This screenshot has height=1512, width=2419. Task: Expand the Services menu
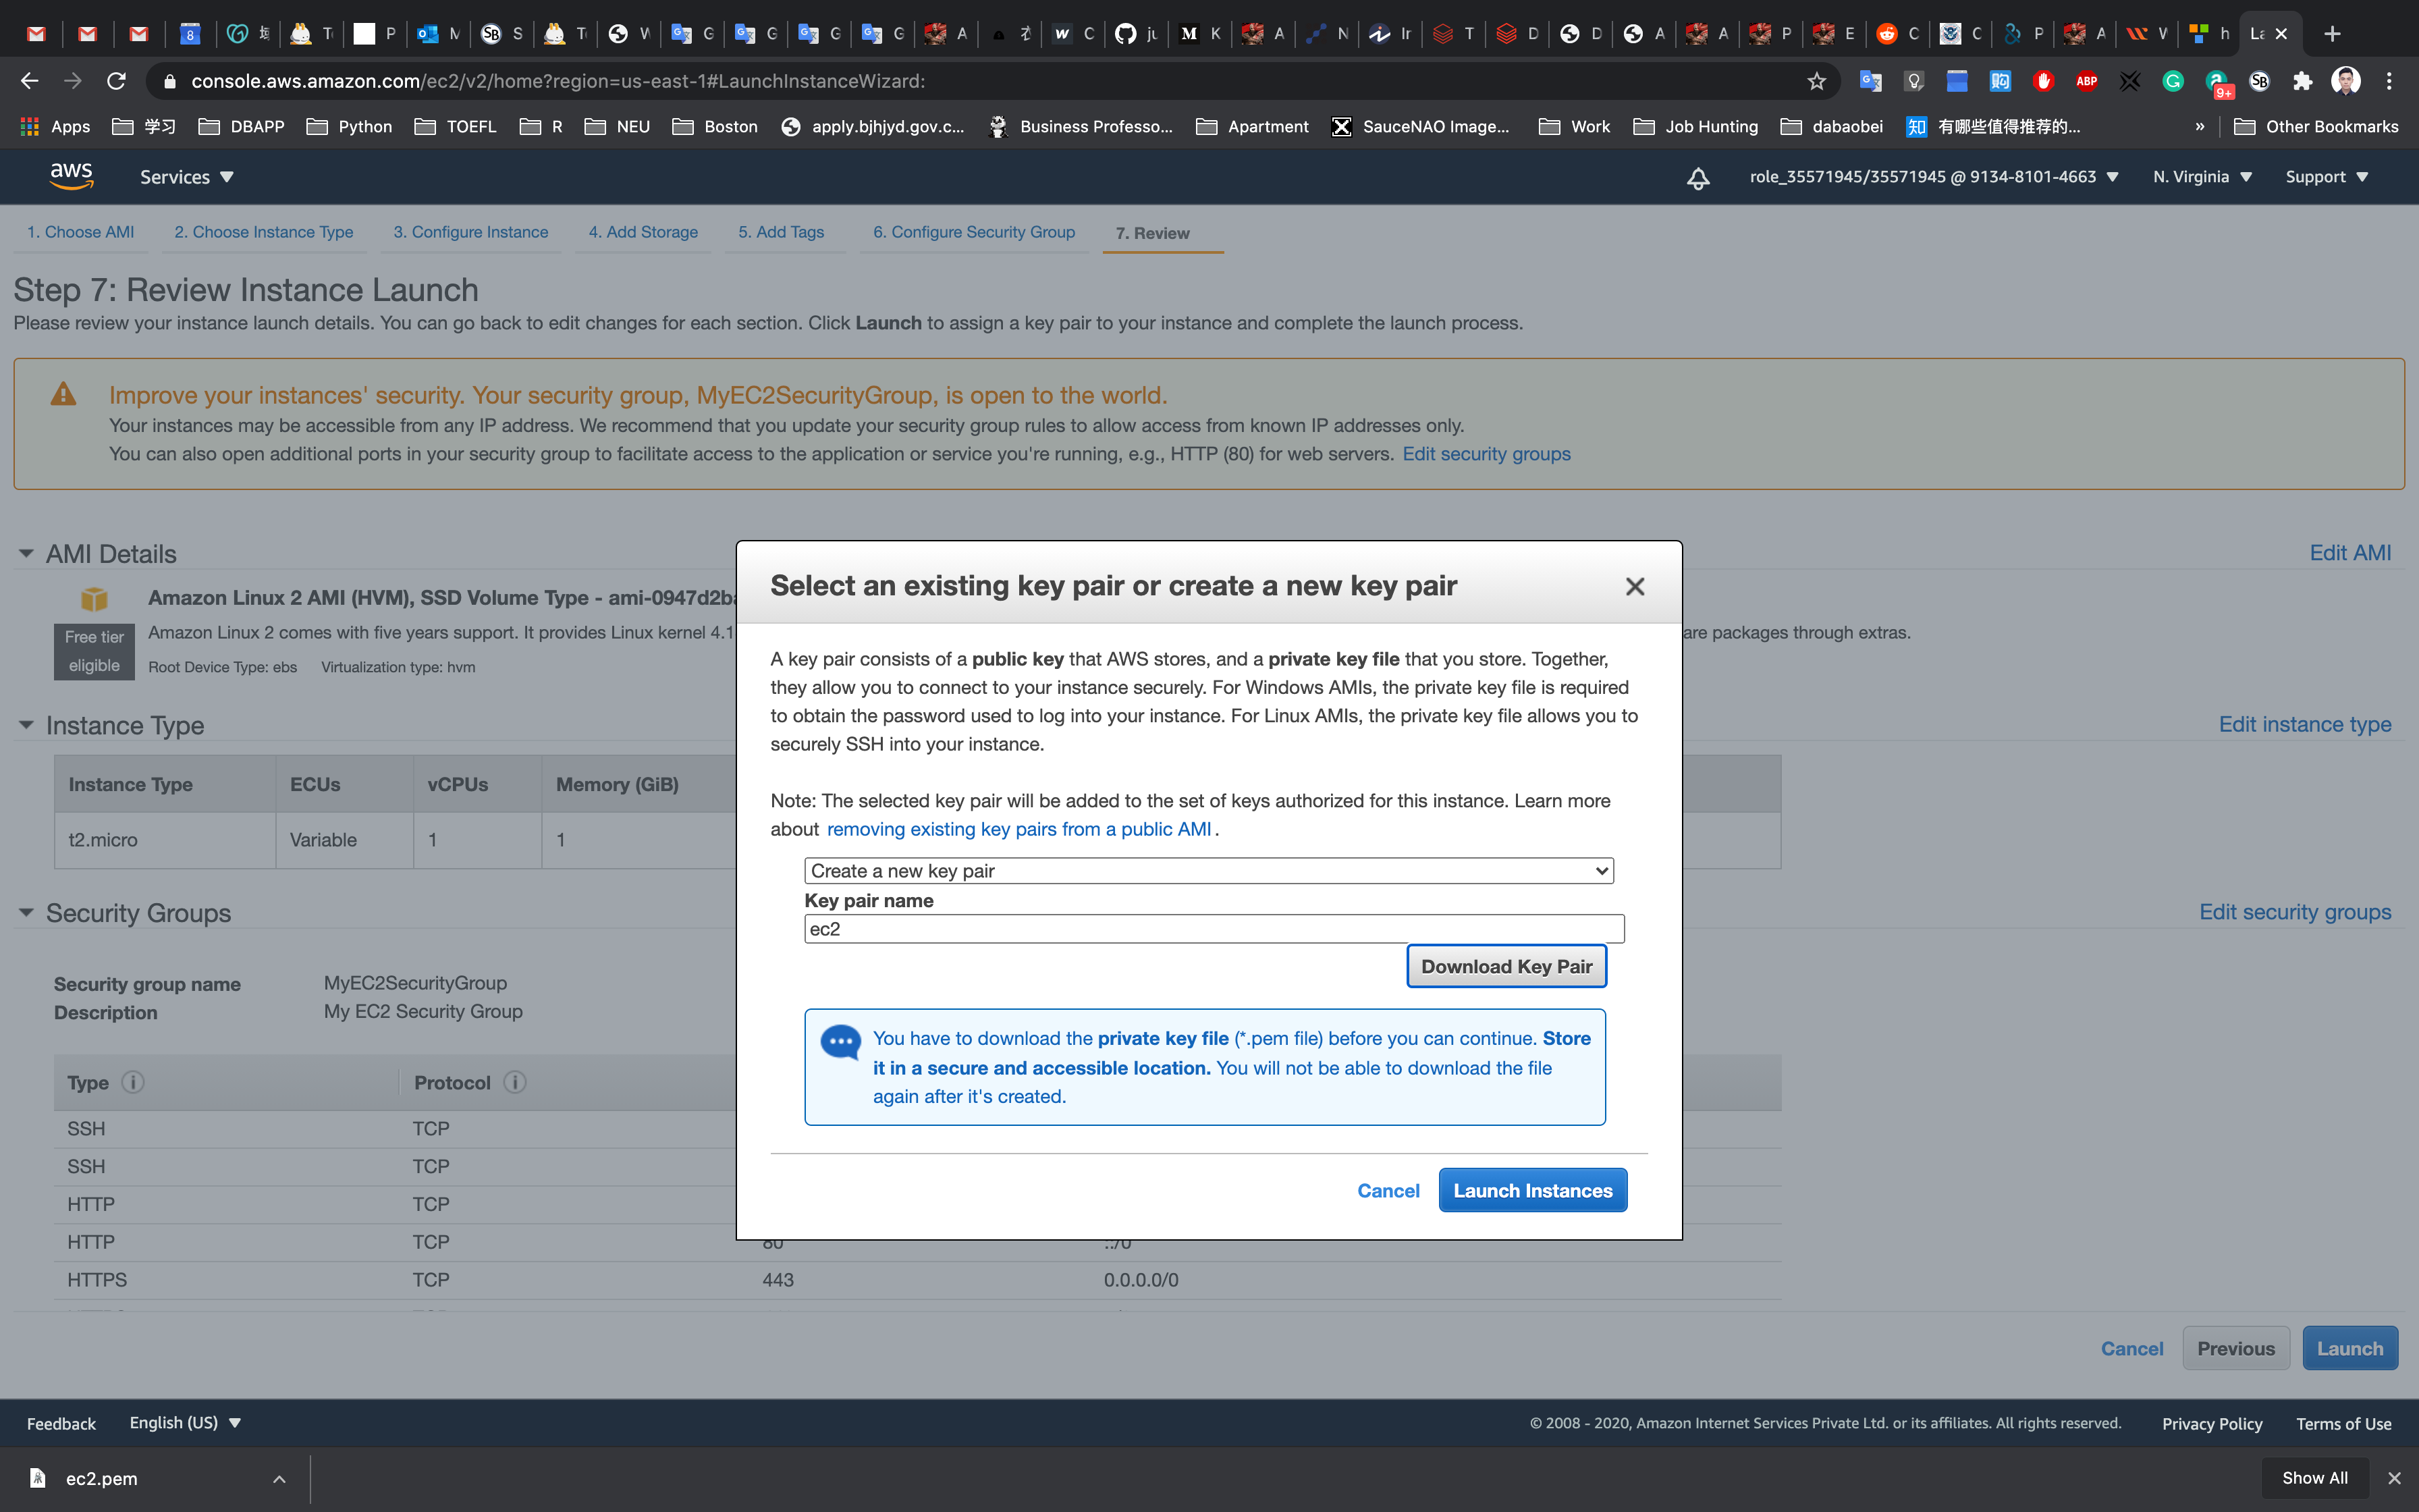[186, 177]
